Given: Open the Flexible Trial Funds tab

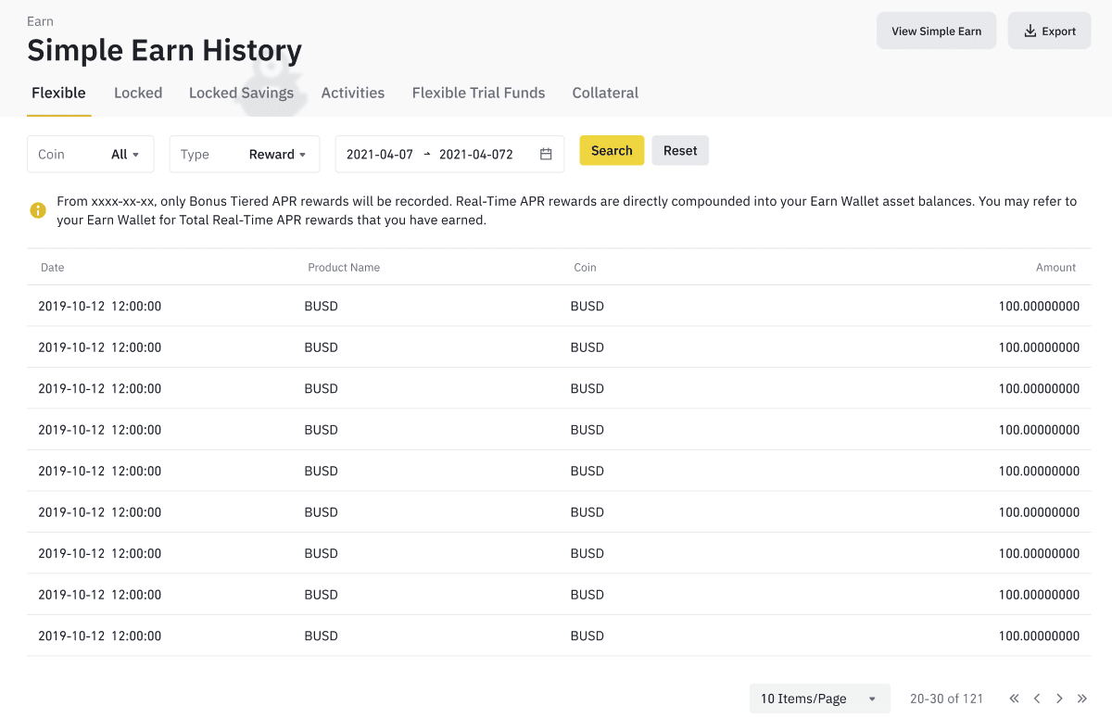Looking at the screenshot, I should pyautogui.click(x=478, y=93).
